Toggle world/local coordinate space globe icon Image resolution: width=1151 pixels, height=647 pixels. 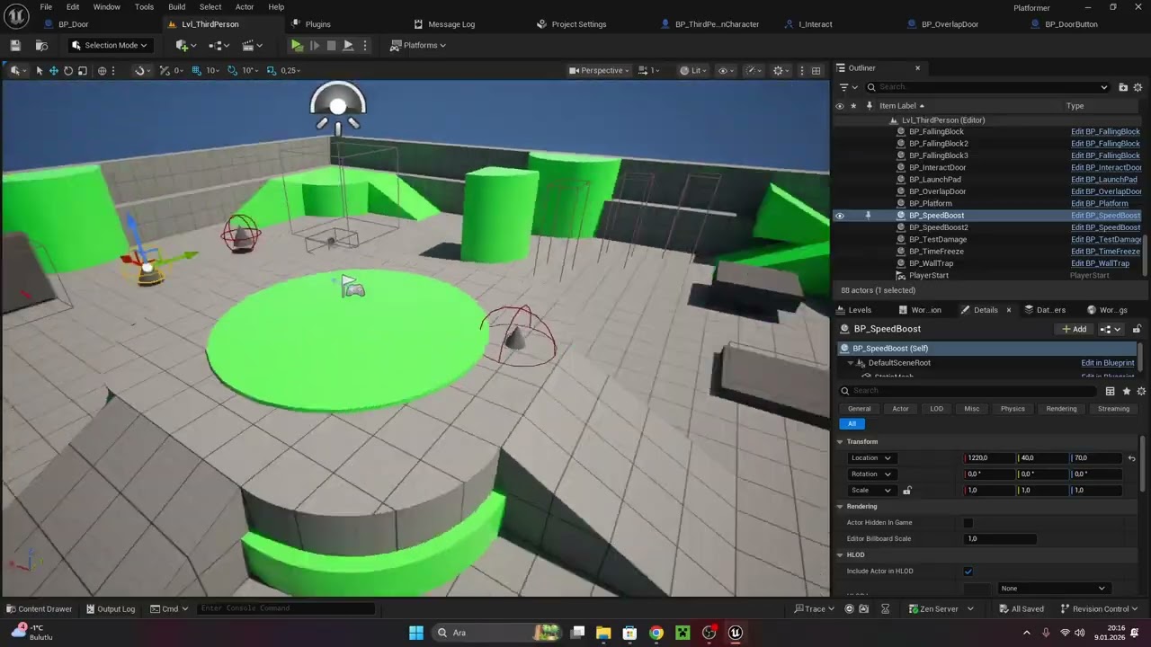103,70
